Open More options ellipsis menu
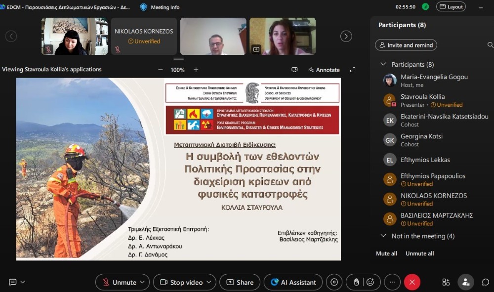This screenshot has height=292, width=494. pyautogui.click(x=392, y=282)
